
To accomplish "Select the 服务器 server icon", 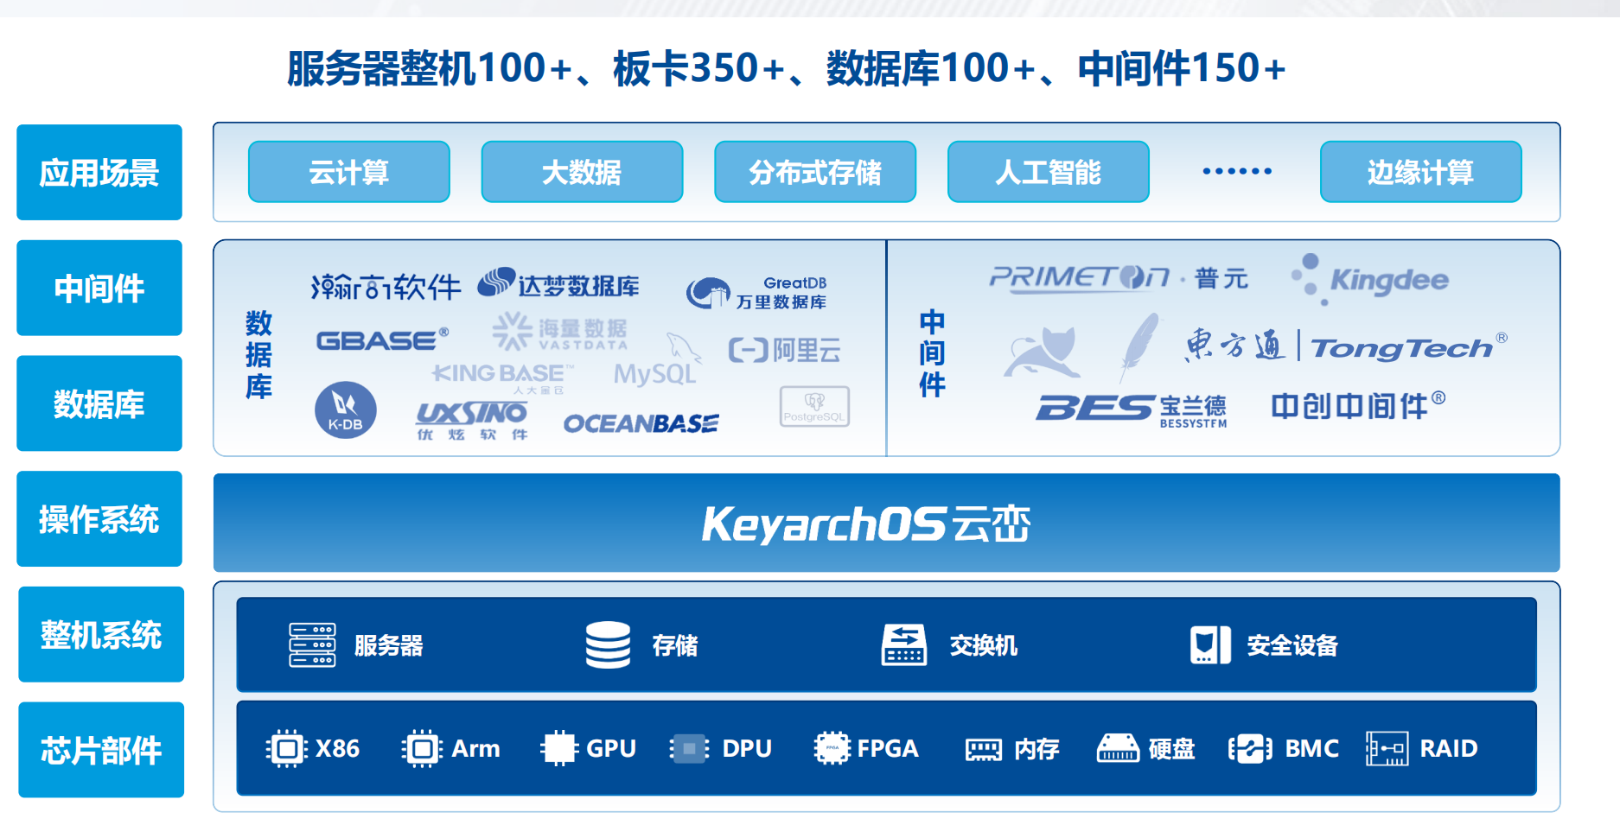I will [311, 644].
